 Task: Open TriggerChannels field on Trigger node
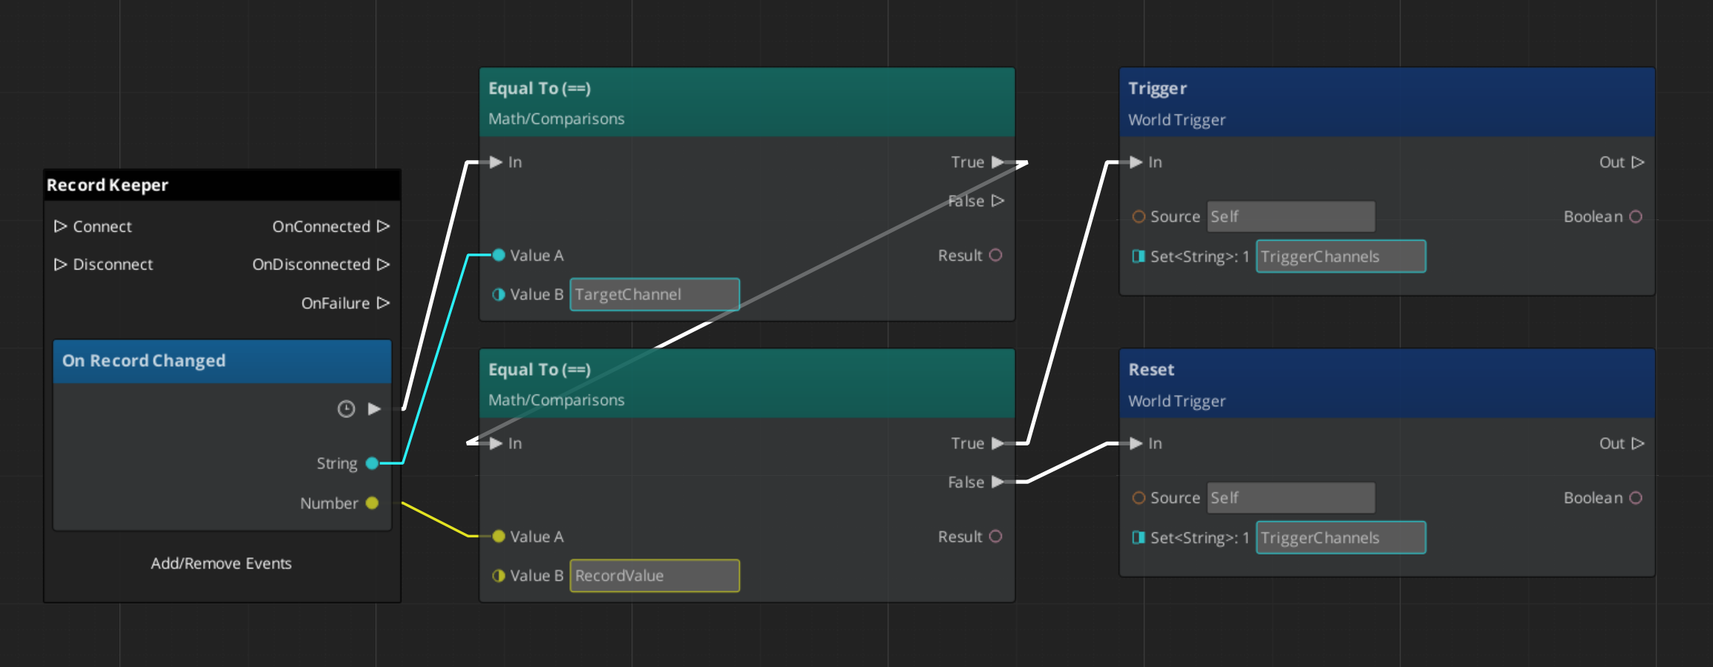1340,256
